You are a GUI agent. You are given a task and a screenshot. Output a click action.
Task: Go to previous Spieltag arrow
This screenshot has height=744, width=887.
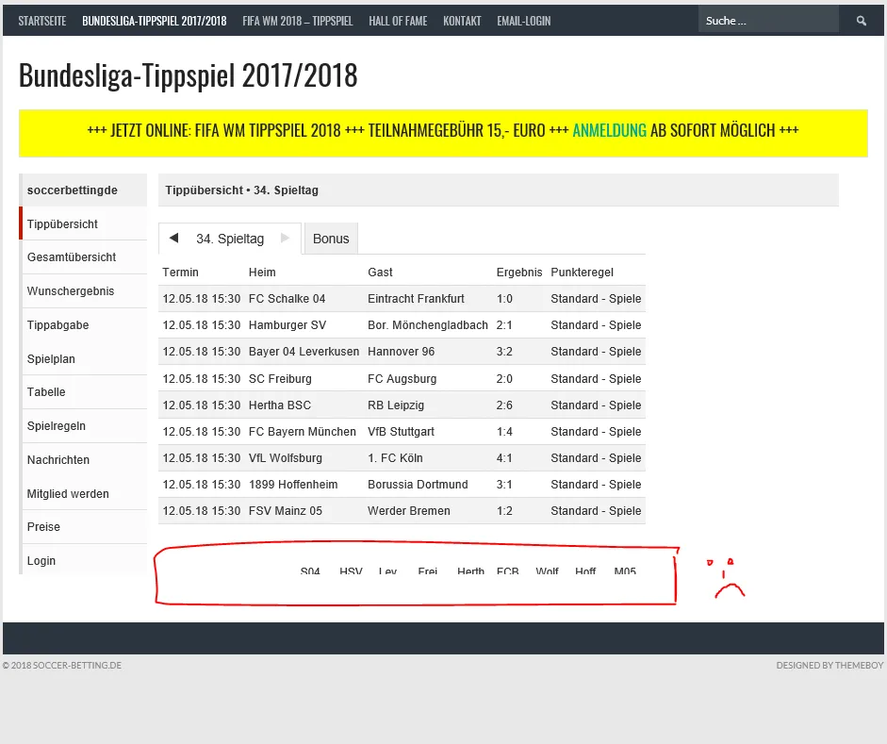coord(173,239)
